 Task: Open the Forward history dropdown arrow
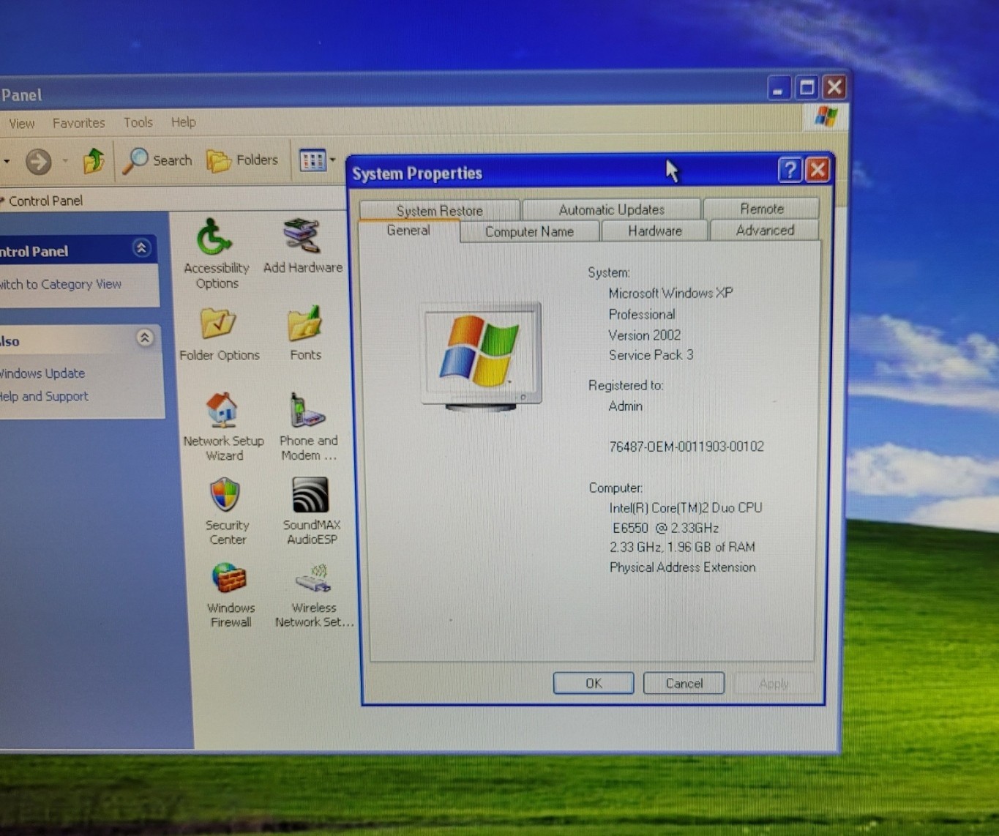click(x=65, y=161)
